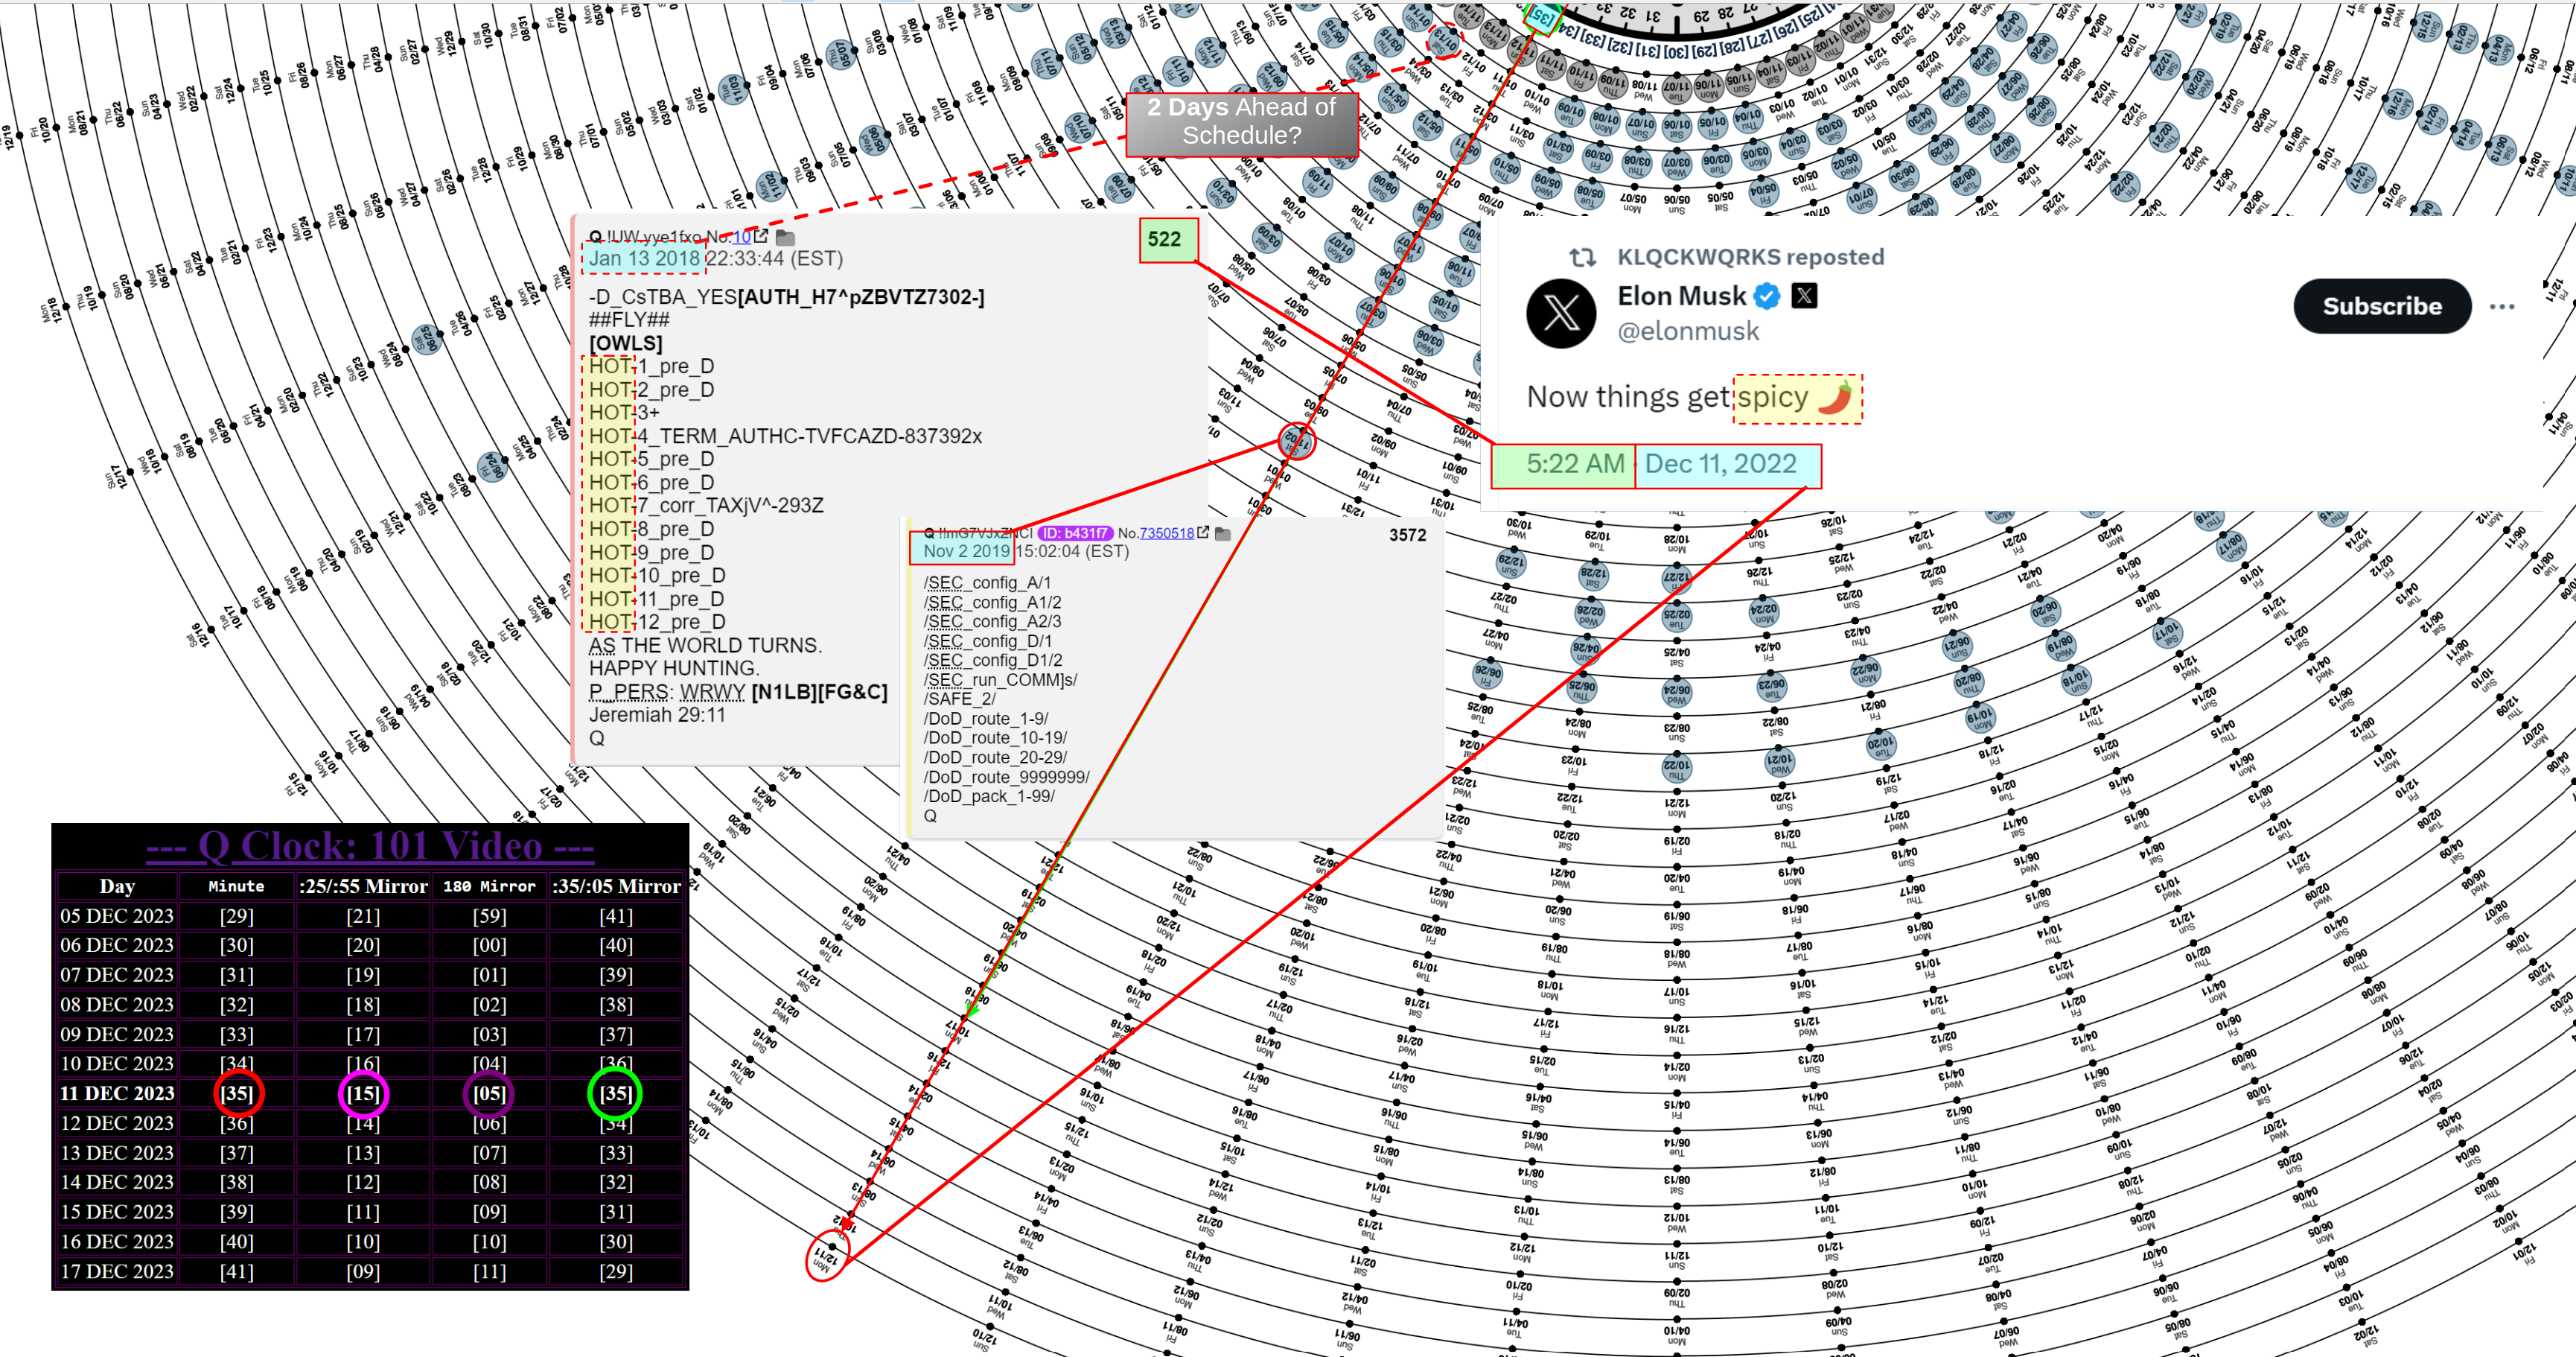Click the external-link icon beside post No.10
The image size is (2576, 1357).
[761, 236]
